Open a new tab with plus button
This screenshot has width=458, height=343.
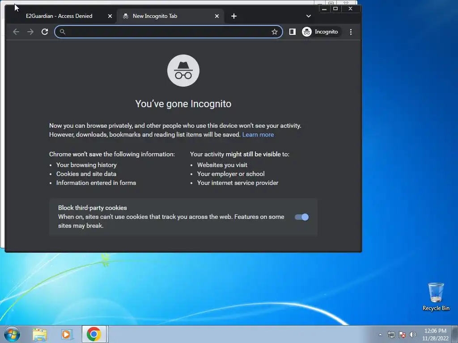coord(233,16)
